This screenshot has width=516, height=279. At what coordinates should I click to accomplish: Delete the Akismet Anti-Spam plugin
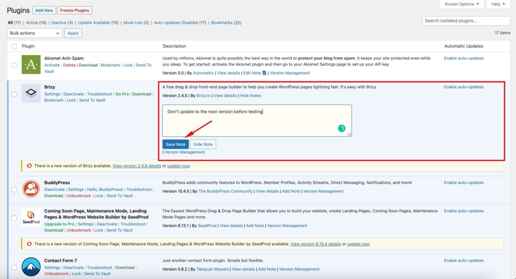pyautogui.click(x=69, y=65)
